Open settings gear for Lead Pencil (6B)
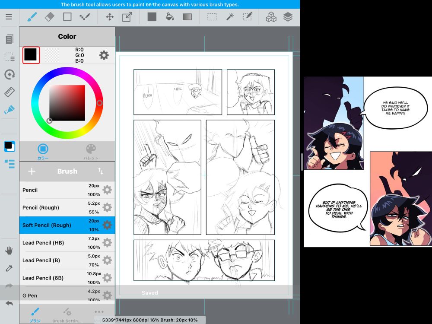This screenshot has width=432, height=324. pos(107,278)
